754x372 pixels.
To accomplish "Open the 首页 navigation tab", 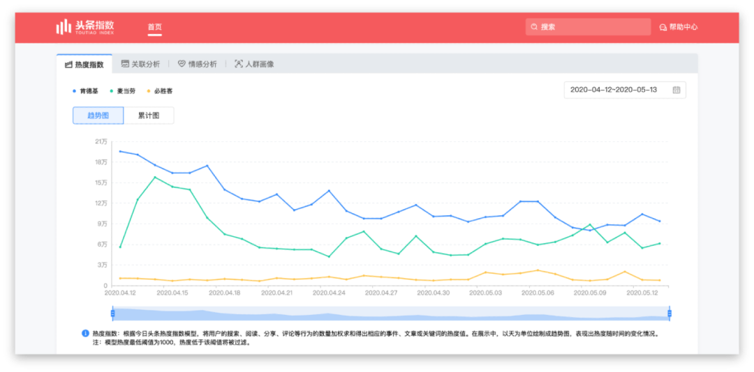I will tap(154, 27).
